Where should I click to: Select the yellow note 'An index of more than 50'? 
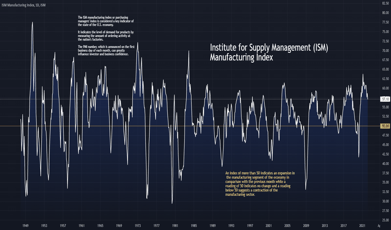[260, 184]
